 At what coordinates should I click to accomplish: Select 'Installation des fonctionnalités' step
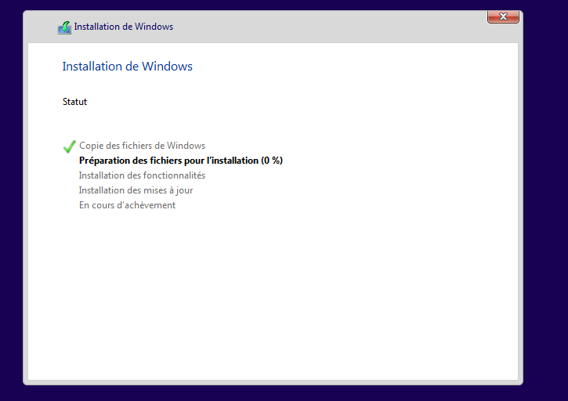[x=142, y=175]
